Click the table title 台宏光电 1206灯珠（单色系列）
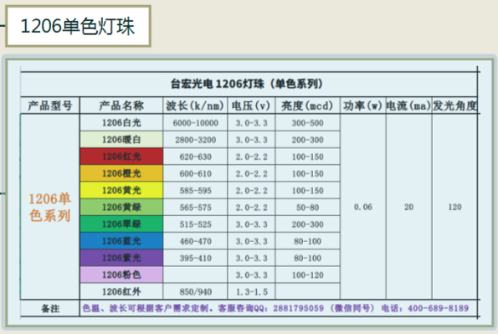The width and height of the screenshot is (498, 334). 247,84
